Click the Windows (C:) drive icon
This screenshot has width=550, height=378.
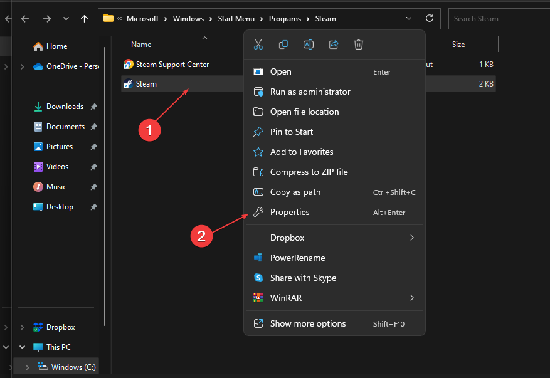coord(43,367)
